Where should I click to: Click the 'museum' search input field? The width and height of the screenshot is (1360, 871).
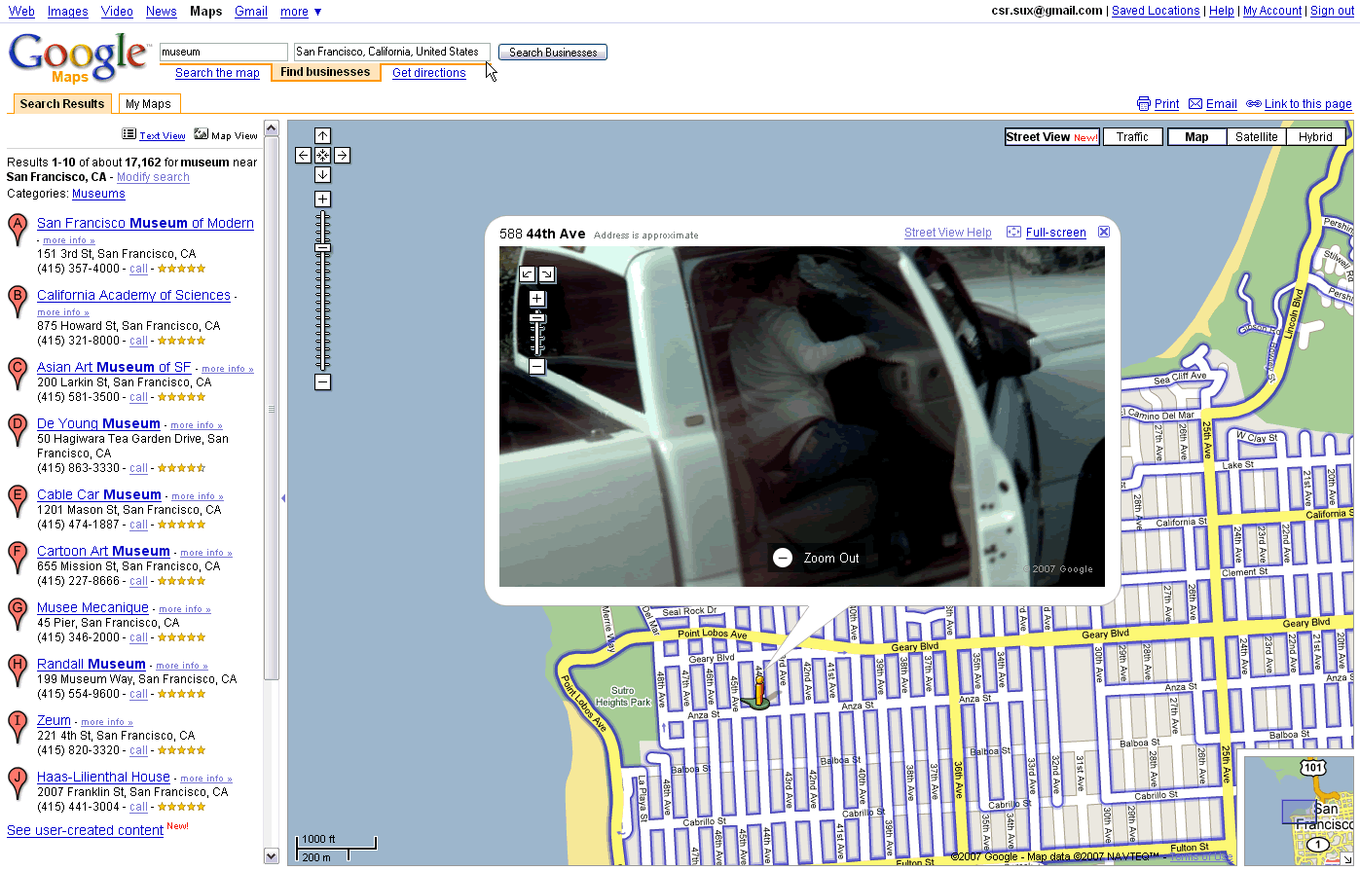point(224,52)
